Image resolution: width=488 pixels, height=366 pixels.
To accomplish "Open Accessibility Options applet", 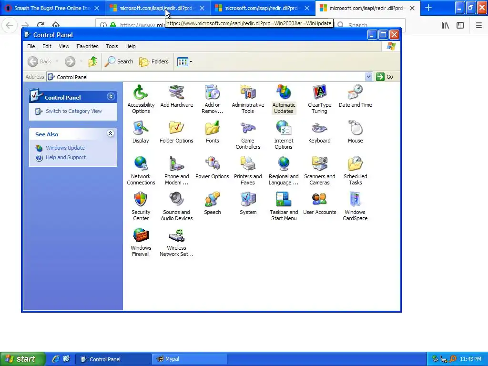I will click(141, 99).
